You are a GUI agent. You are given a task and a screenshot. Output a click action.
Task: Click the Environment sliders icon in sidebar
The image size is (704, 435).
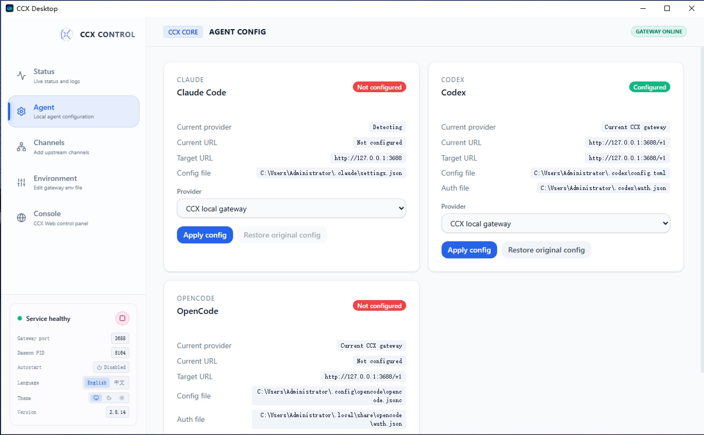coord(21,182)
